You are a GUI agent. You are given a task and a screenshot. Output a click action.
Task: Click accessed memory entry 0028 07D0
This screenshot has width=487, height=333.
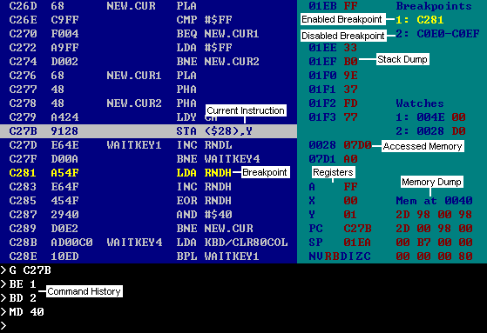[340, 145]
